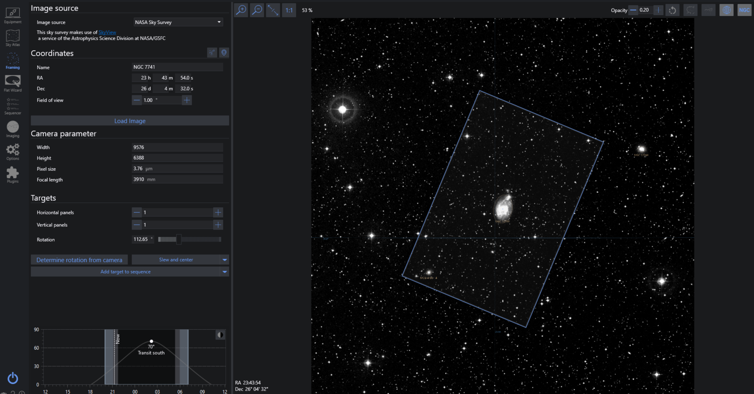
Task: Expand the Slew and center options arrow
Action: coord(225,259)
